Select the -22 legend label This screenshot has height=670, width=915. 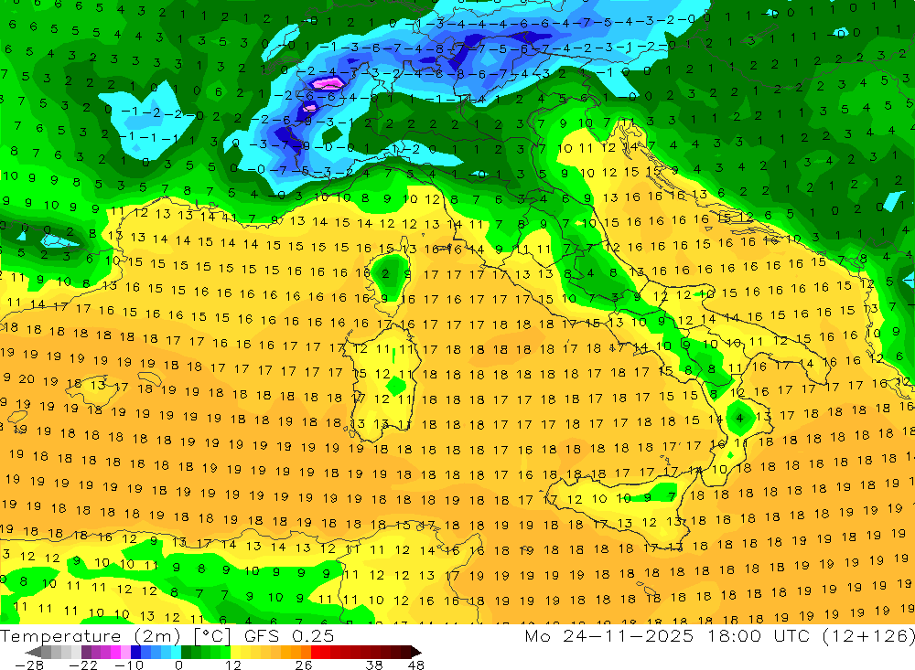pos(83,665)
